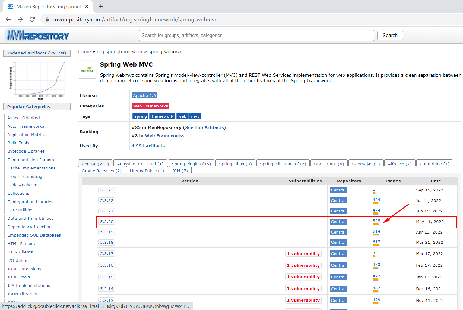Switch to ICM (7) tab

coord(180,171)
